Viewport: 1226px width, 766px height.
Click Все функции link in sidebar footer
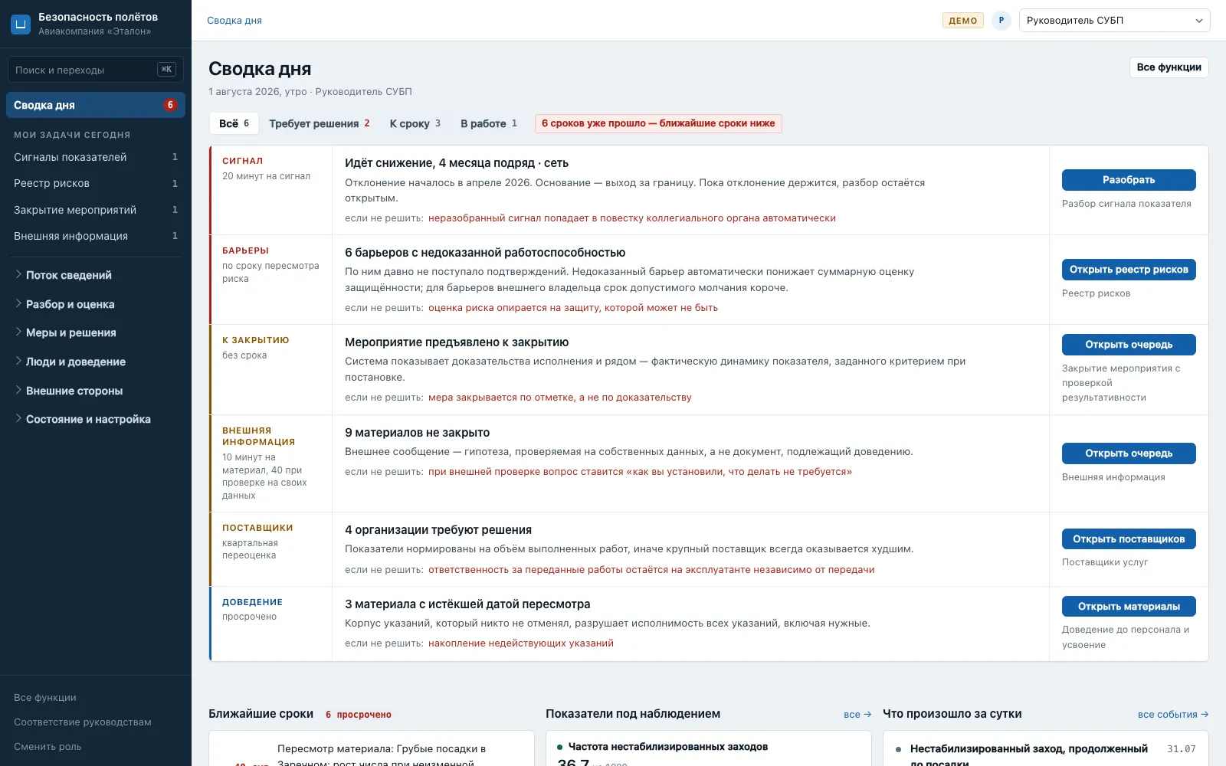coord(45,698)
